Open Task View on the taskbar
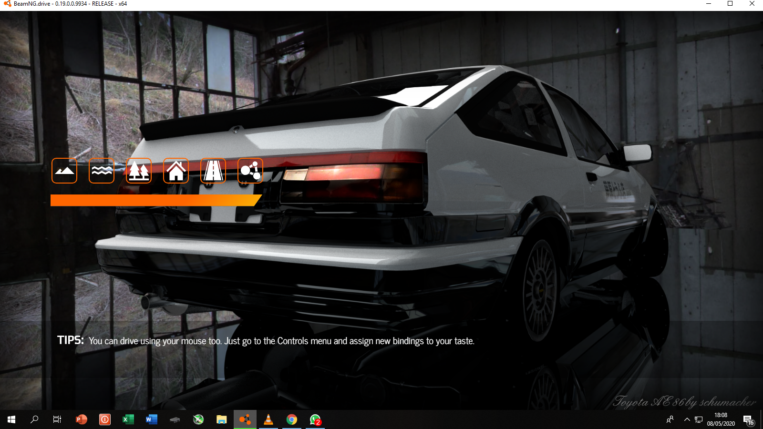 coord(57,419)
